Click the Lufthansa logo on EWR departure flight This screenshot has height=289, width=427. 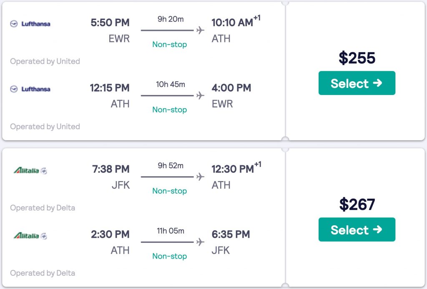pyautogui.click(x=30, y=24)
